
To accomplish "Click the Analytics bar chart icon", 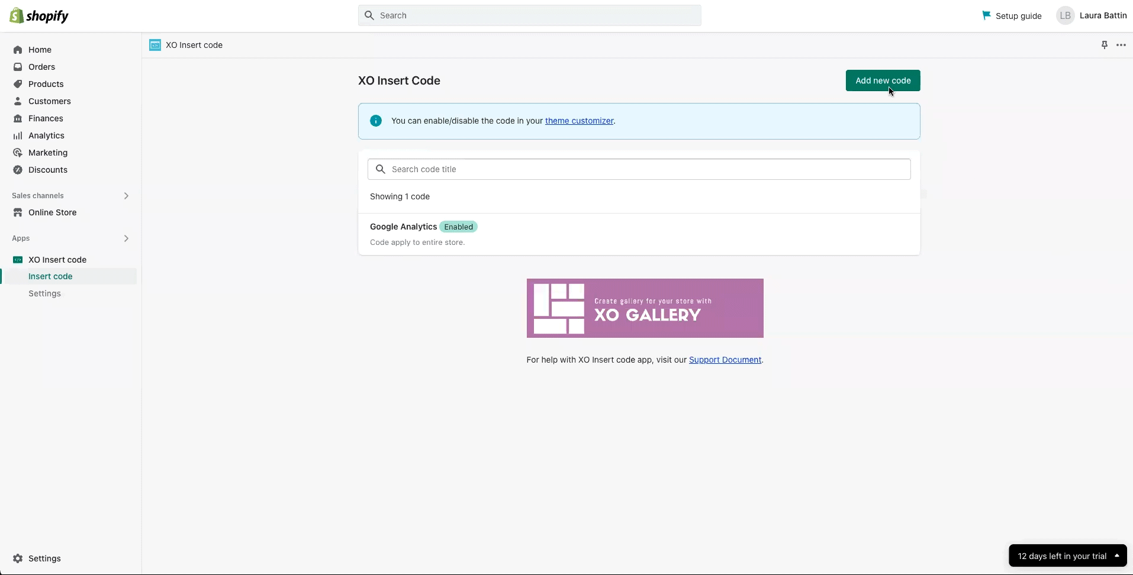I will tap(18, 135).
